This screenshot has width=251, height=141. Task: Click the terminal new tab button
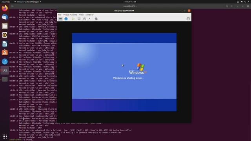tap(12, 6)
